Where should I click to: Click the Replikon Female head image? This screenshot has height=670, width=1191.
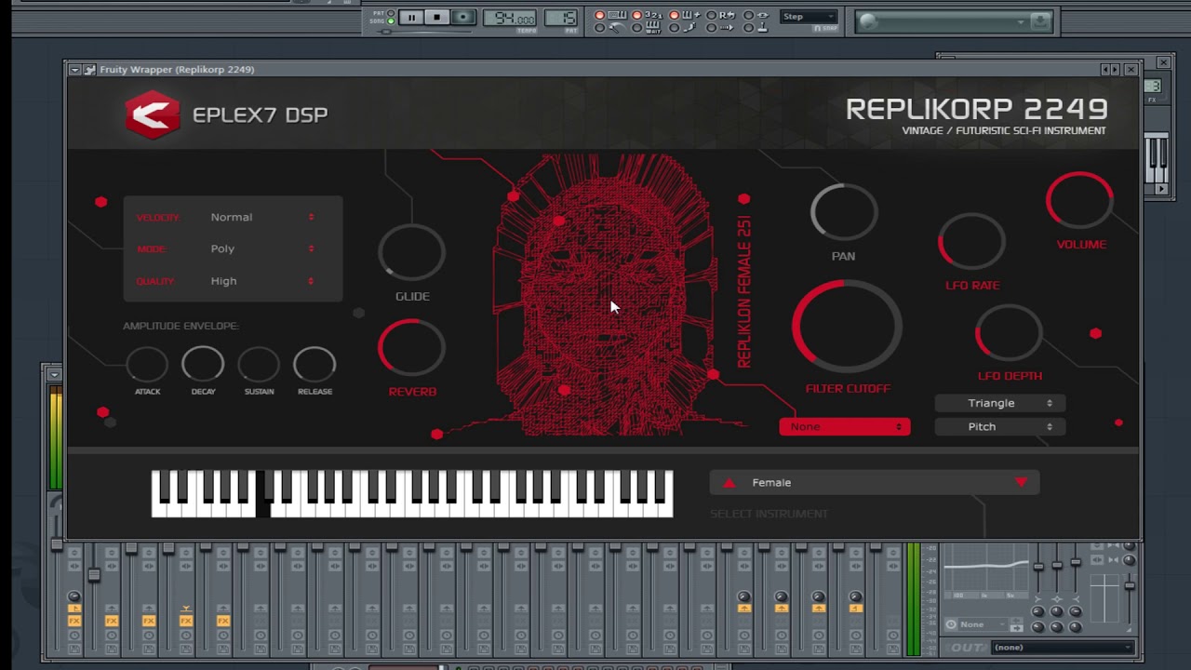click(605, 296)
